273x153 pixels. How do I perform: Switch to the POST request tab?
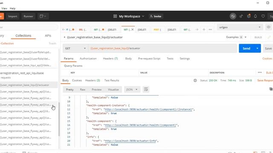pyautogui.click(x=157, y=29)
